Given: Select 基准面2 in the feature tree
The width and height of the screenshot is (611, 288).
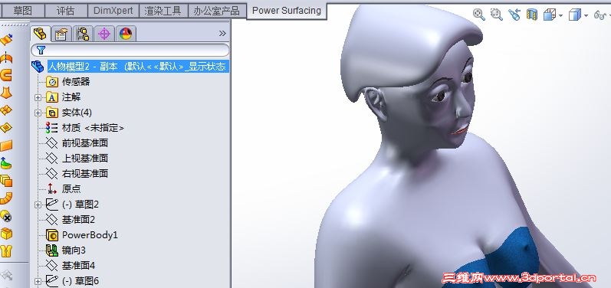Looking at the screenshot, I should [x=78, y=220].
